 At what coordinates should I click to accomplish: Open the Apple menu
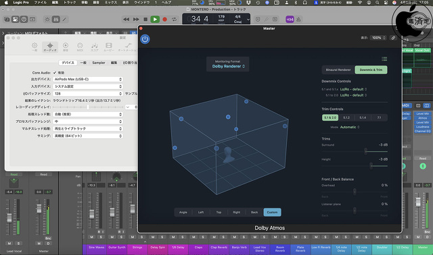click(6, 3)
